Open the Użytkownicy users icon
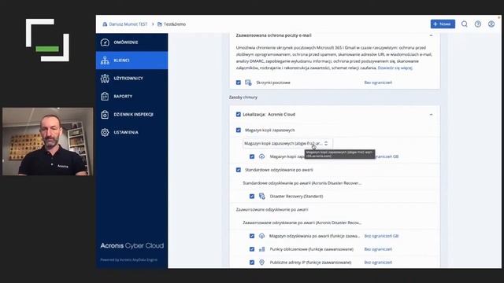This screenshot has height=283, width=504. coord(105,79)
